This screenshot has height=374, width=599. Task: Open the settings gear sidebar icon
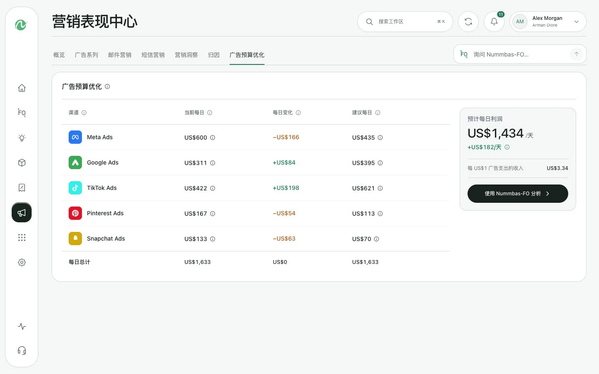click(22, 262)
